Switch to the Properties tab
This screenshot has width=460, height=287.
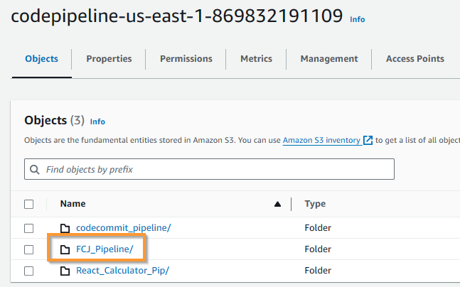pos(109,59)
